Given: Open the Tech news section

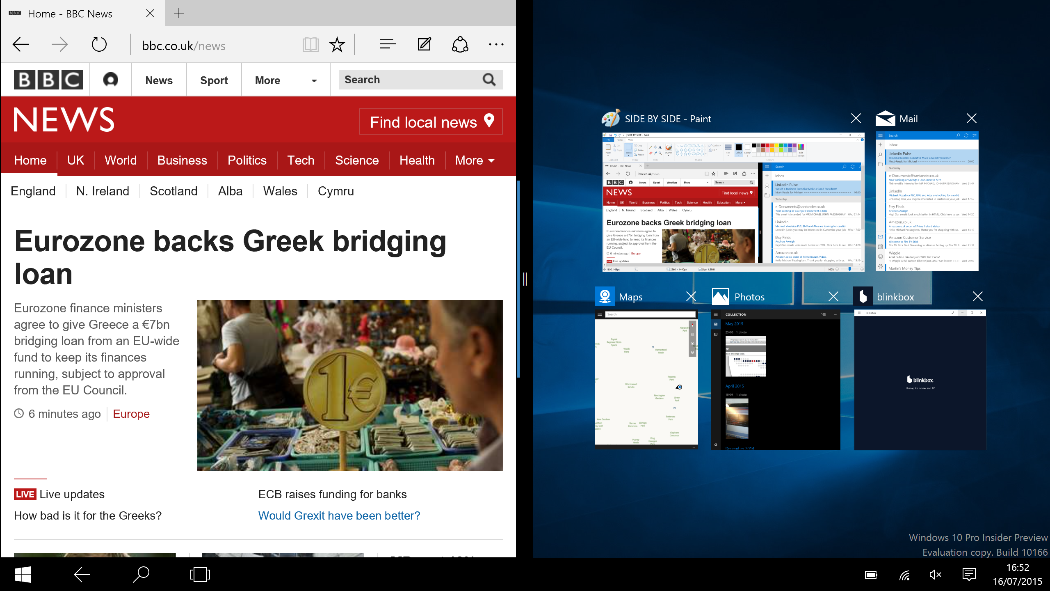Looking at the screenshot, I should point(301,160).
